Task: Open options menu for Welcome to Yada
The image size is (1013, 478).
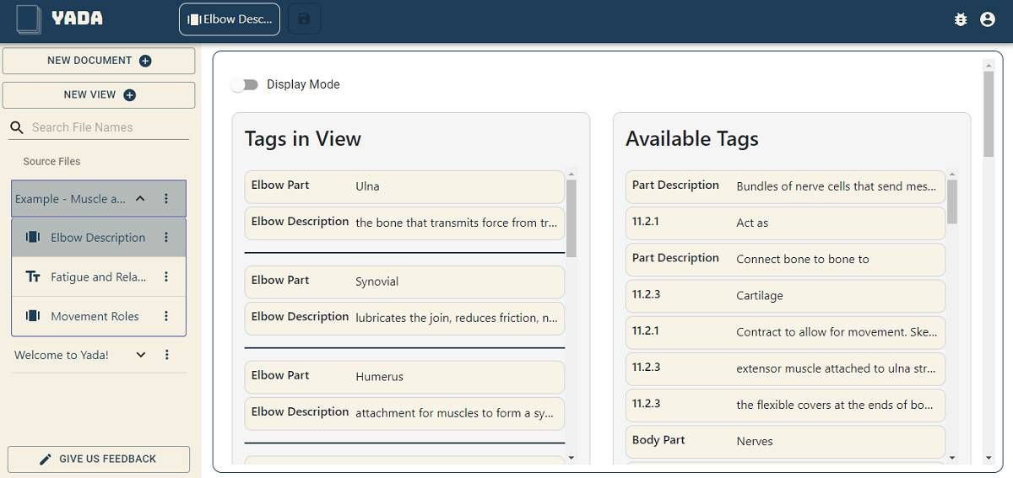Action: [166, 355]
